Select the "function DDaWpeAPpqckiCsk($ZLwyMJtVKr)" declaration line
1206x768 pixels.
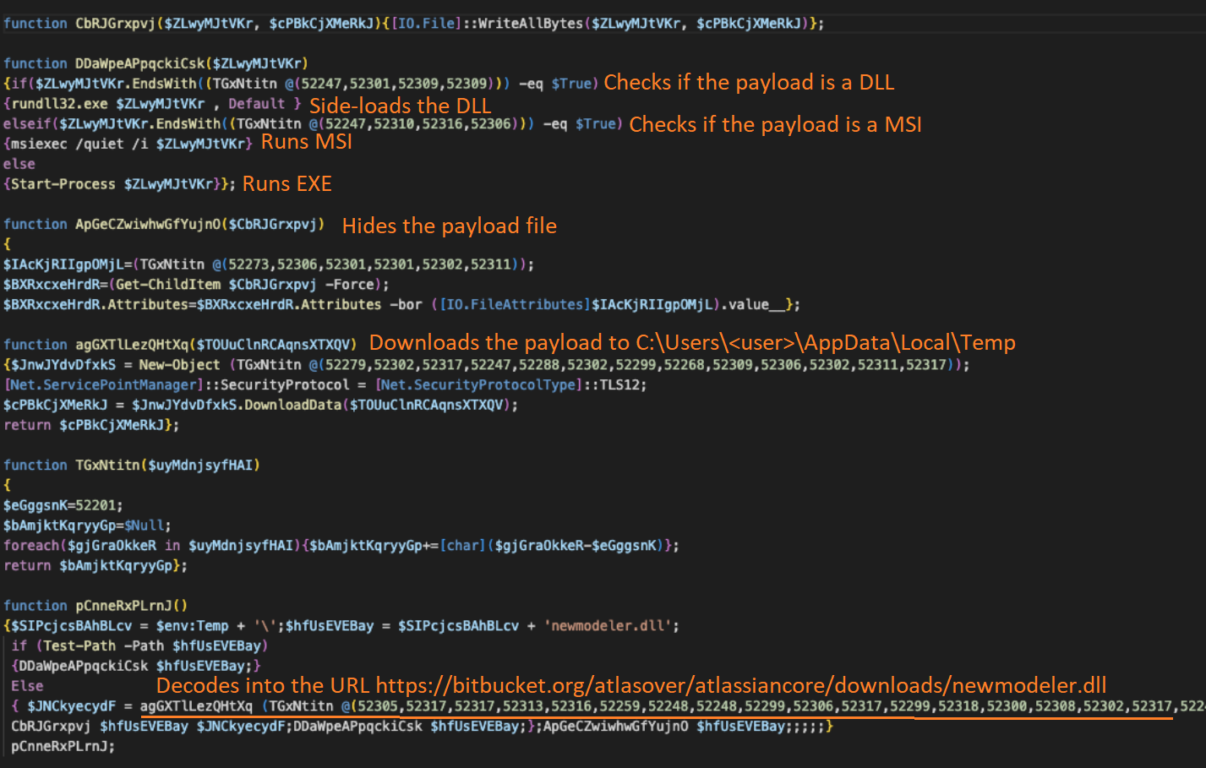tap(156, 63)
